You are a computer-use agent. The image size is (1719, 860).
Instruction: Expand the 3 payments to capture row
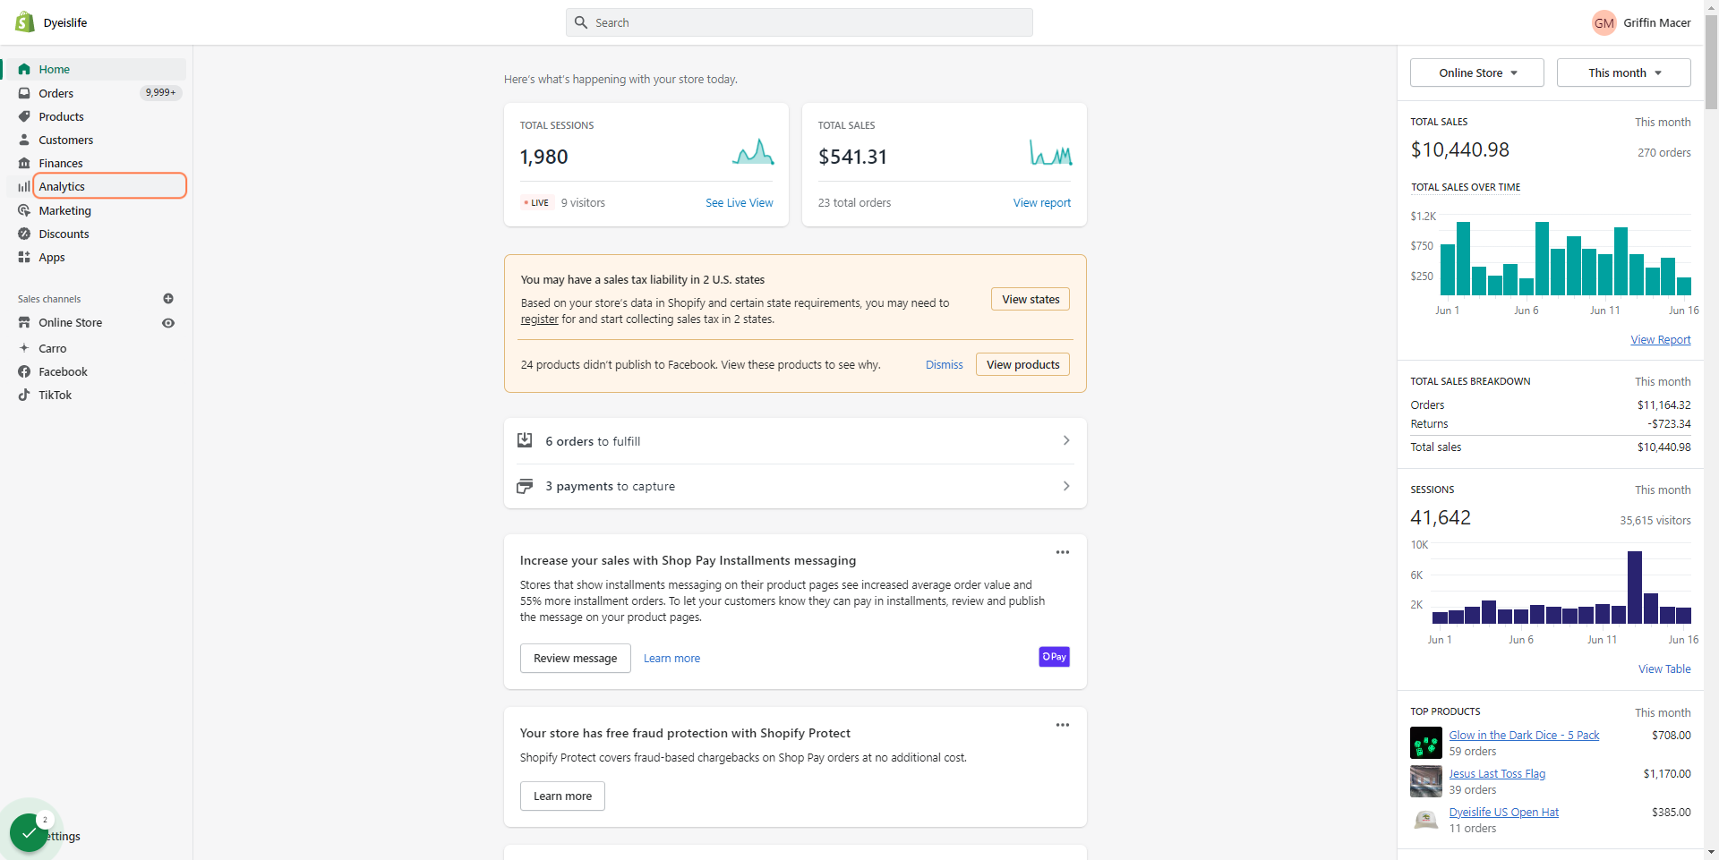click(x=795, y=486)
